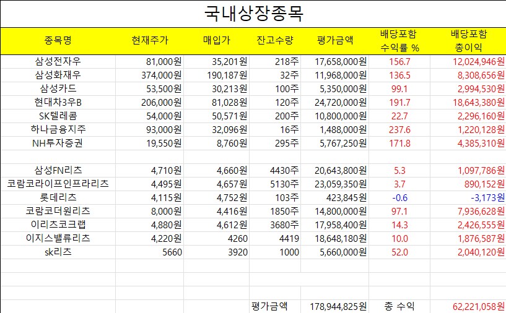The height and width of the screenshot is (313, 506).
Task: Click return rate 97.1 for 코람코더원리츠
Action: (x=399, y=211)
